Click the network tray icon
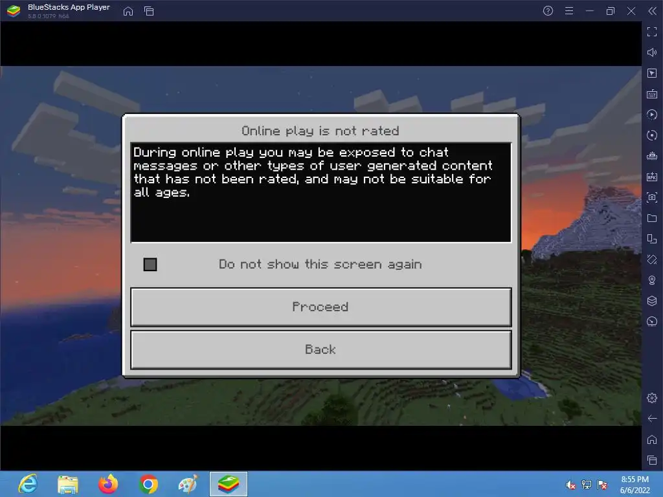The image size is (663, 497). tap(587, 485)
